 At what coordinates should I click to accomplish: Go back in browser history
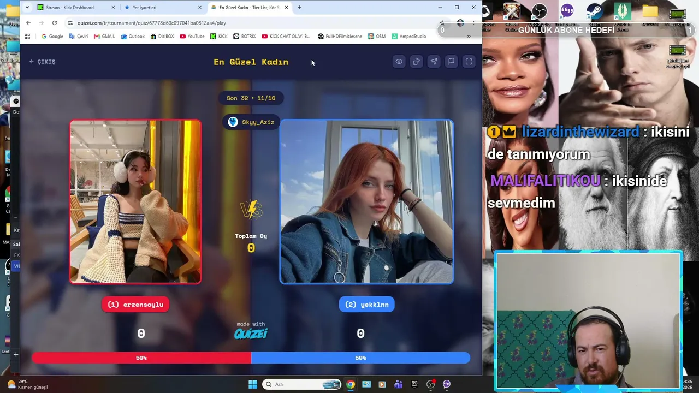coord(28,23)
